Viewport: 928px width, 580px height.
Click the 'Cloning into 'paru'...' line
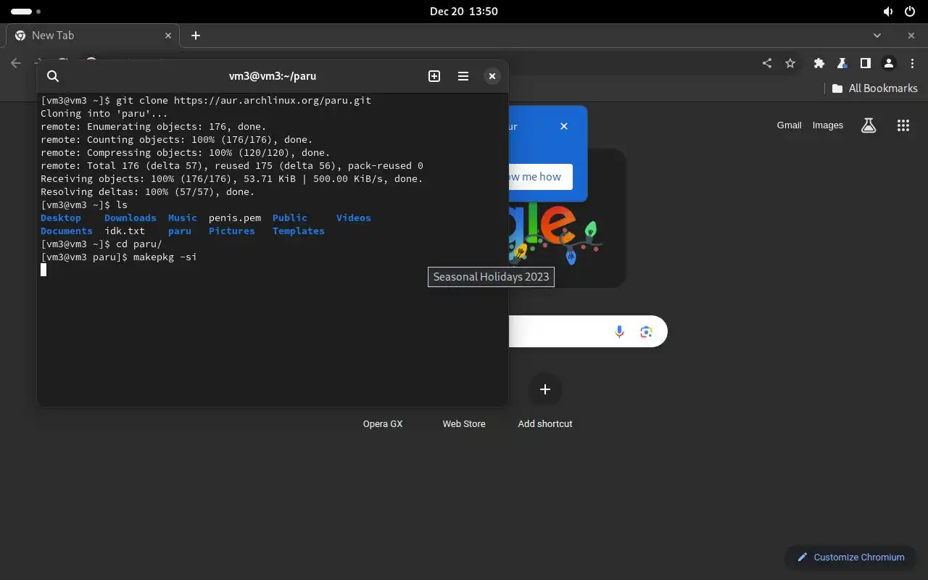tap(104, 114)
